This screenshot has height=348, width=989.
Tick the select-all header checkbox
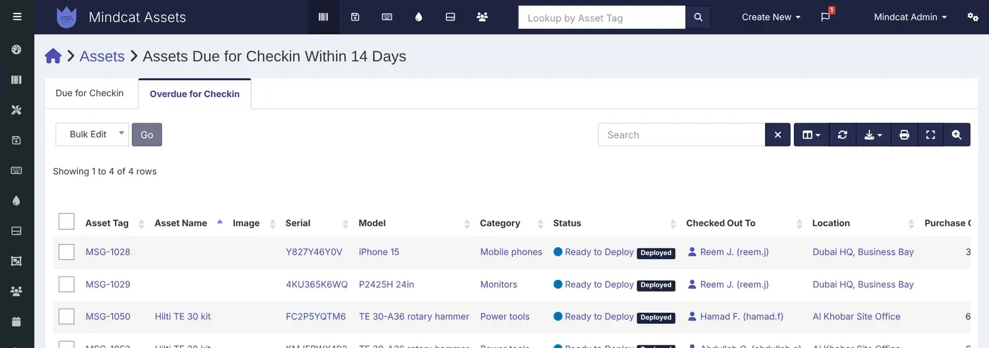click(x=66, y=221)
